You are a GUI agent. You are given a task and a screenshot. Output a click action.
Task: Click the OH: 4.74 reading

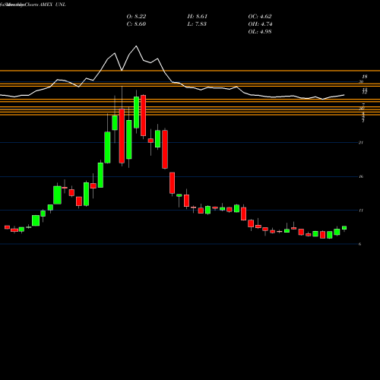[x=260, y=24]
